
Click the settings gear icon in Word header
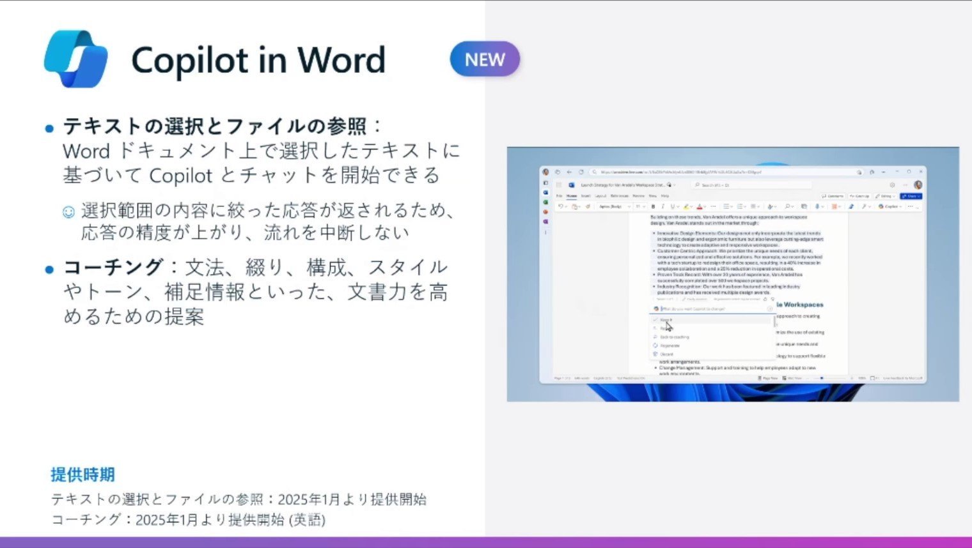(892, 185)
